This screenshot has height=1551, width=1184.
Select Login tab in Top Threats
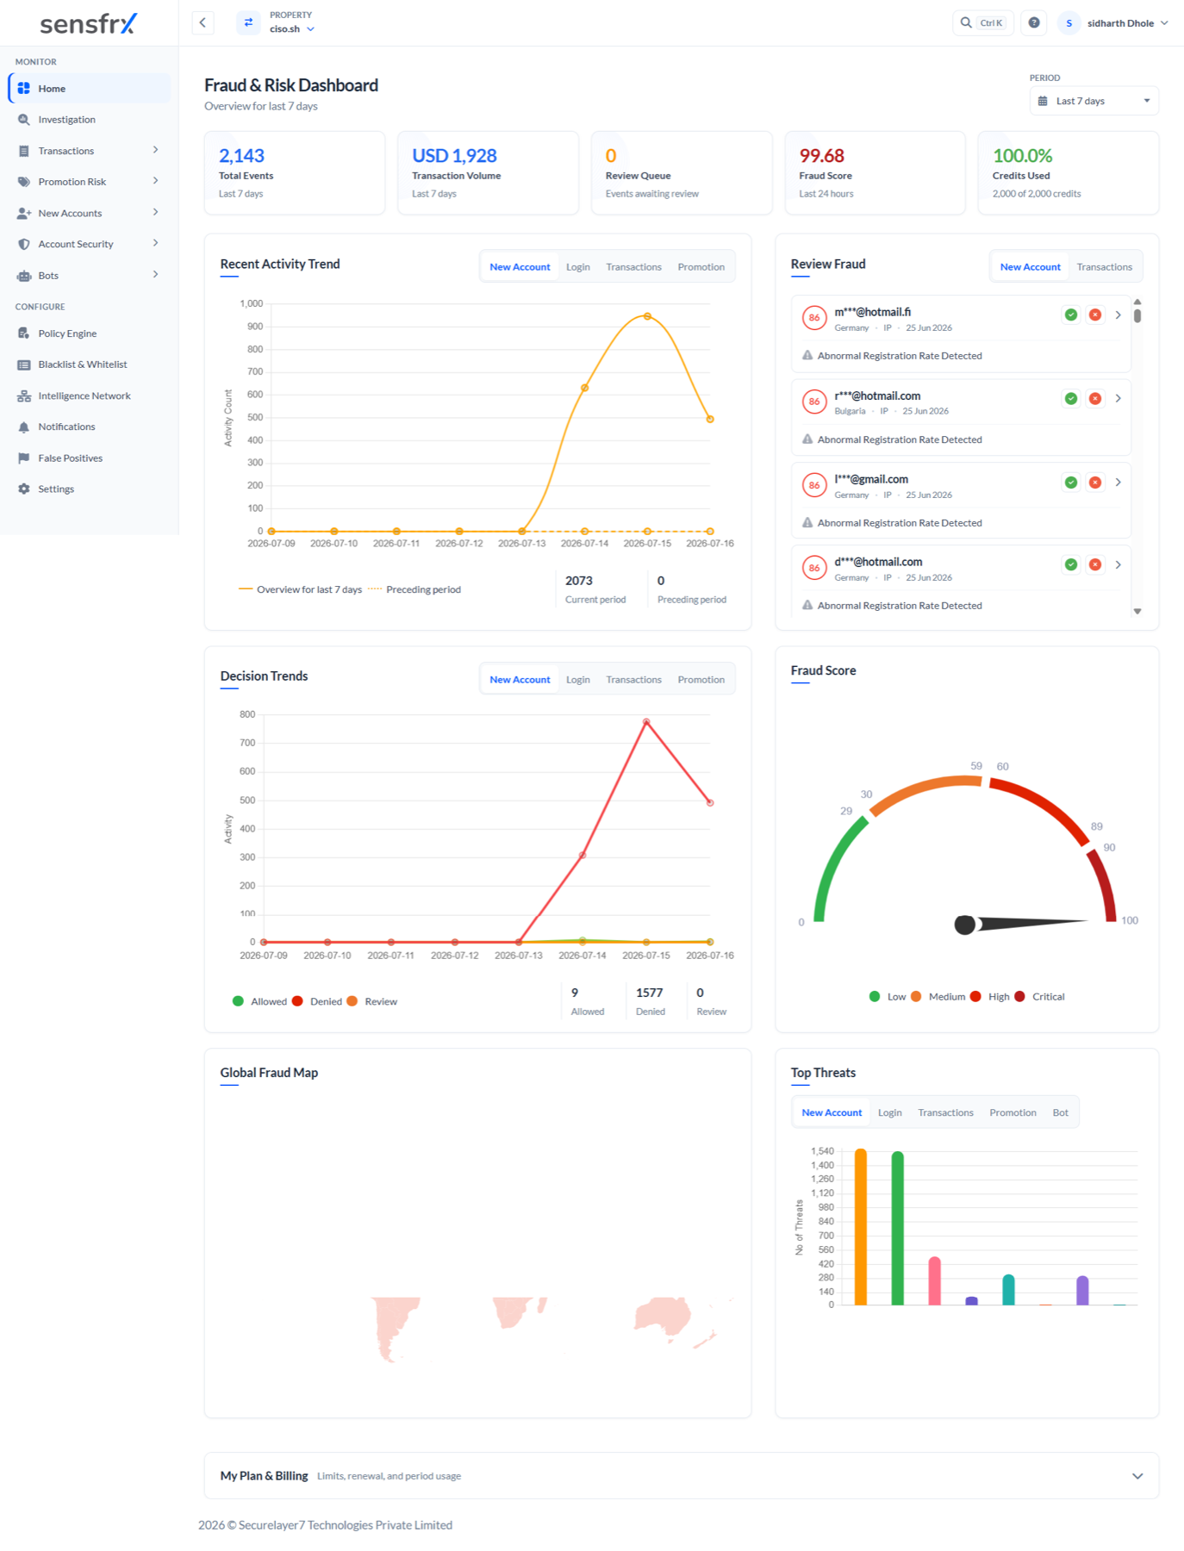pos(889,1112)
